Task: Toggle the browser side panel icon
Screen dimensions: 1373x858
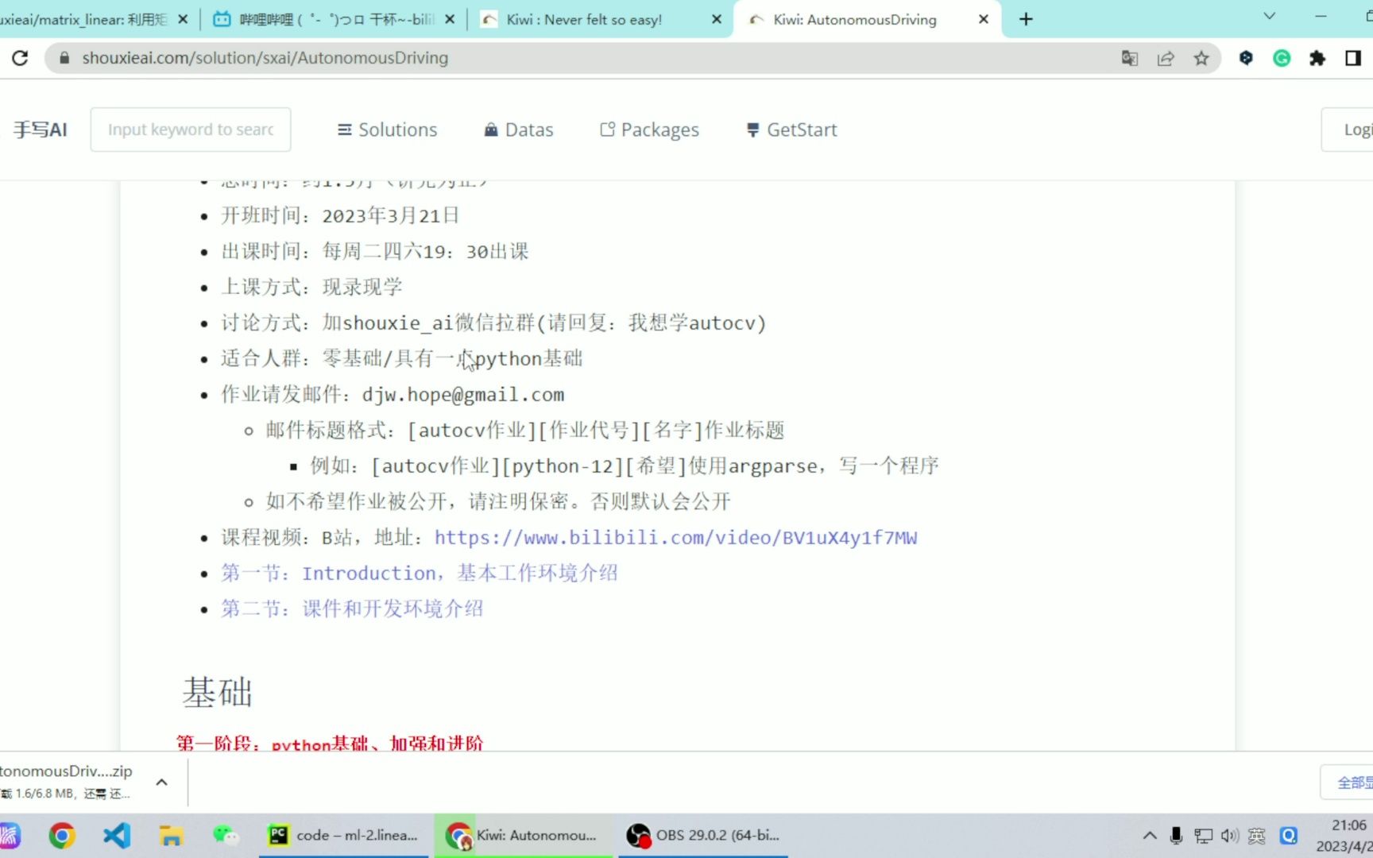Action: pyautogui.click(x=1353, y=58)
